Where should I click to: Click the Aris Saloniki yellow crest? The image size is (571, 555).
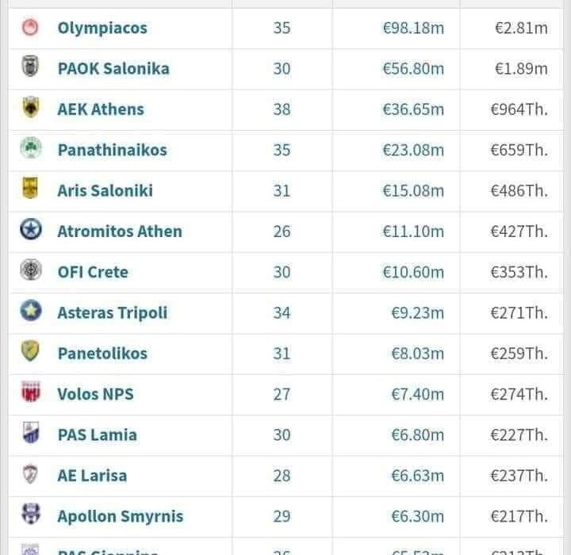click(x=30, y=189)
